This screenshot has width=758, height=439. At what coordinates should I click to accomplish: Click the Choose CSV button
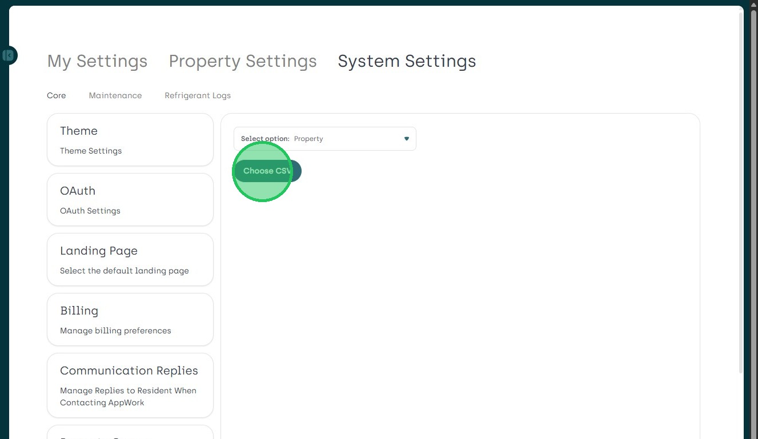pyautogui.click(x=267, y=171)
